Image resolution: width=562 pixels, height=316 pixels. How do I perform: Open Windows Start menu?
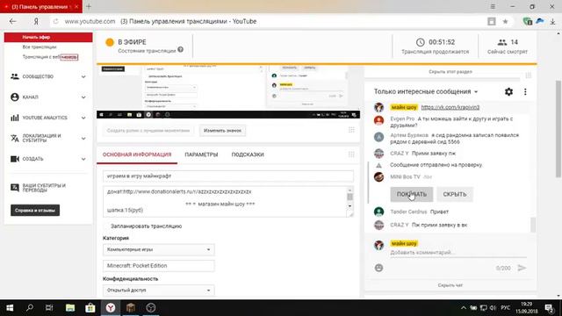coord(10,308)
